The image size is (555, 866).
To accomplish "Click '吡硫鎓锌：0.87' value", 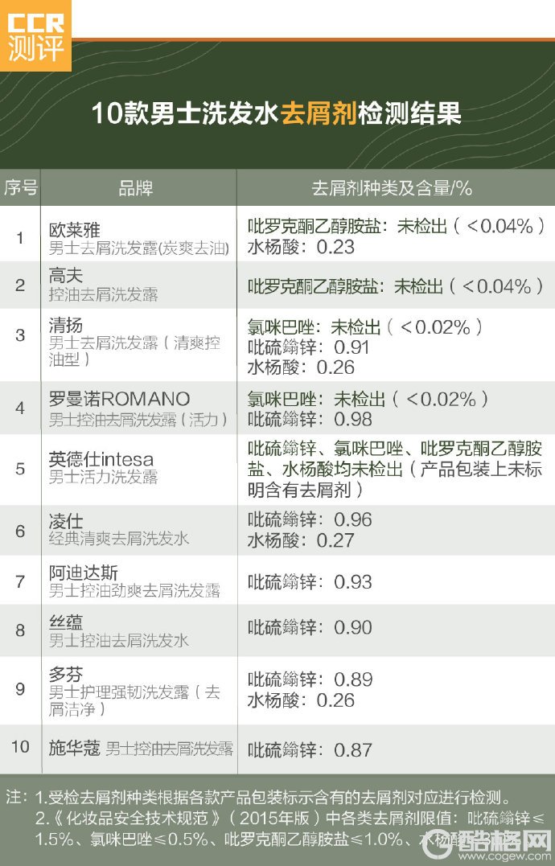I will (309, 750).
